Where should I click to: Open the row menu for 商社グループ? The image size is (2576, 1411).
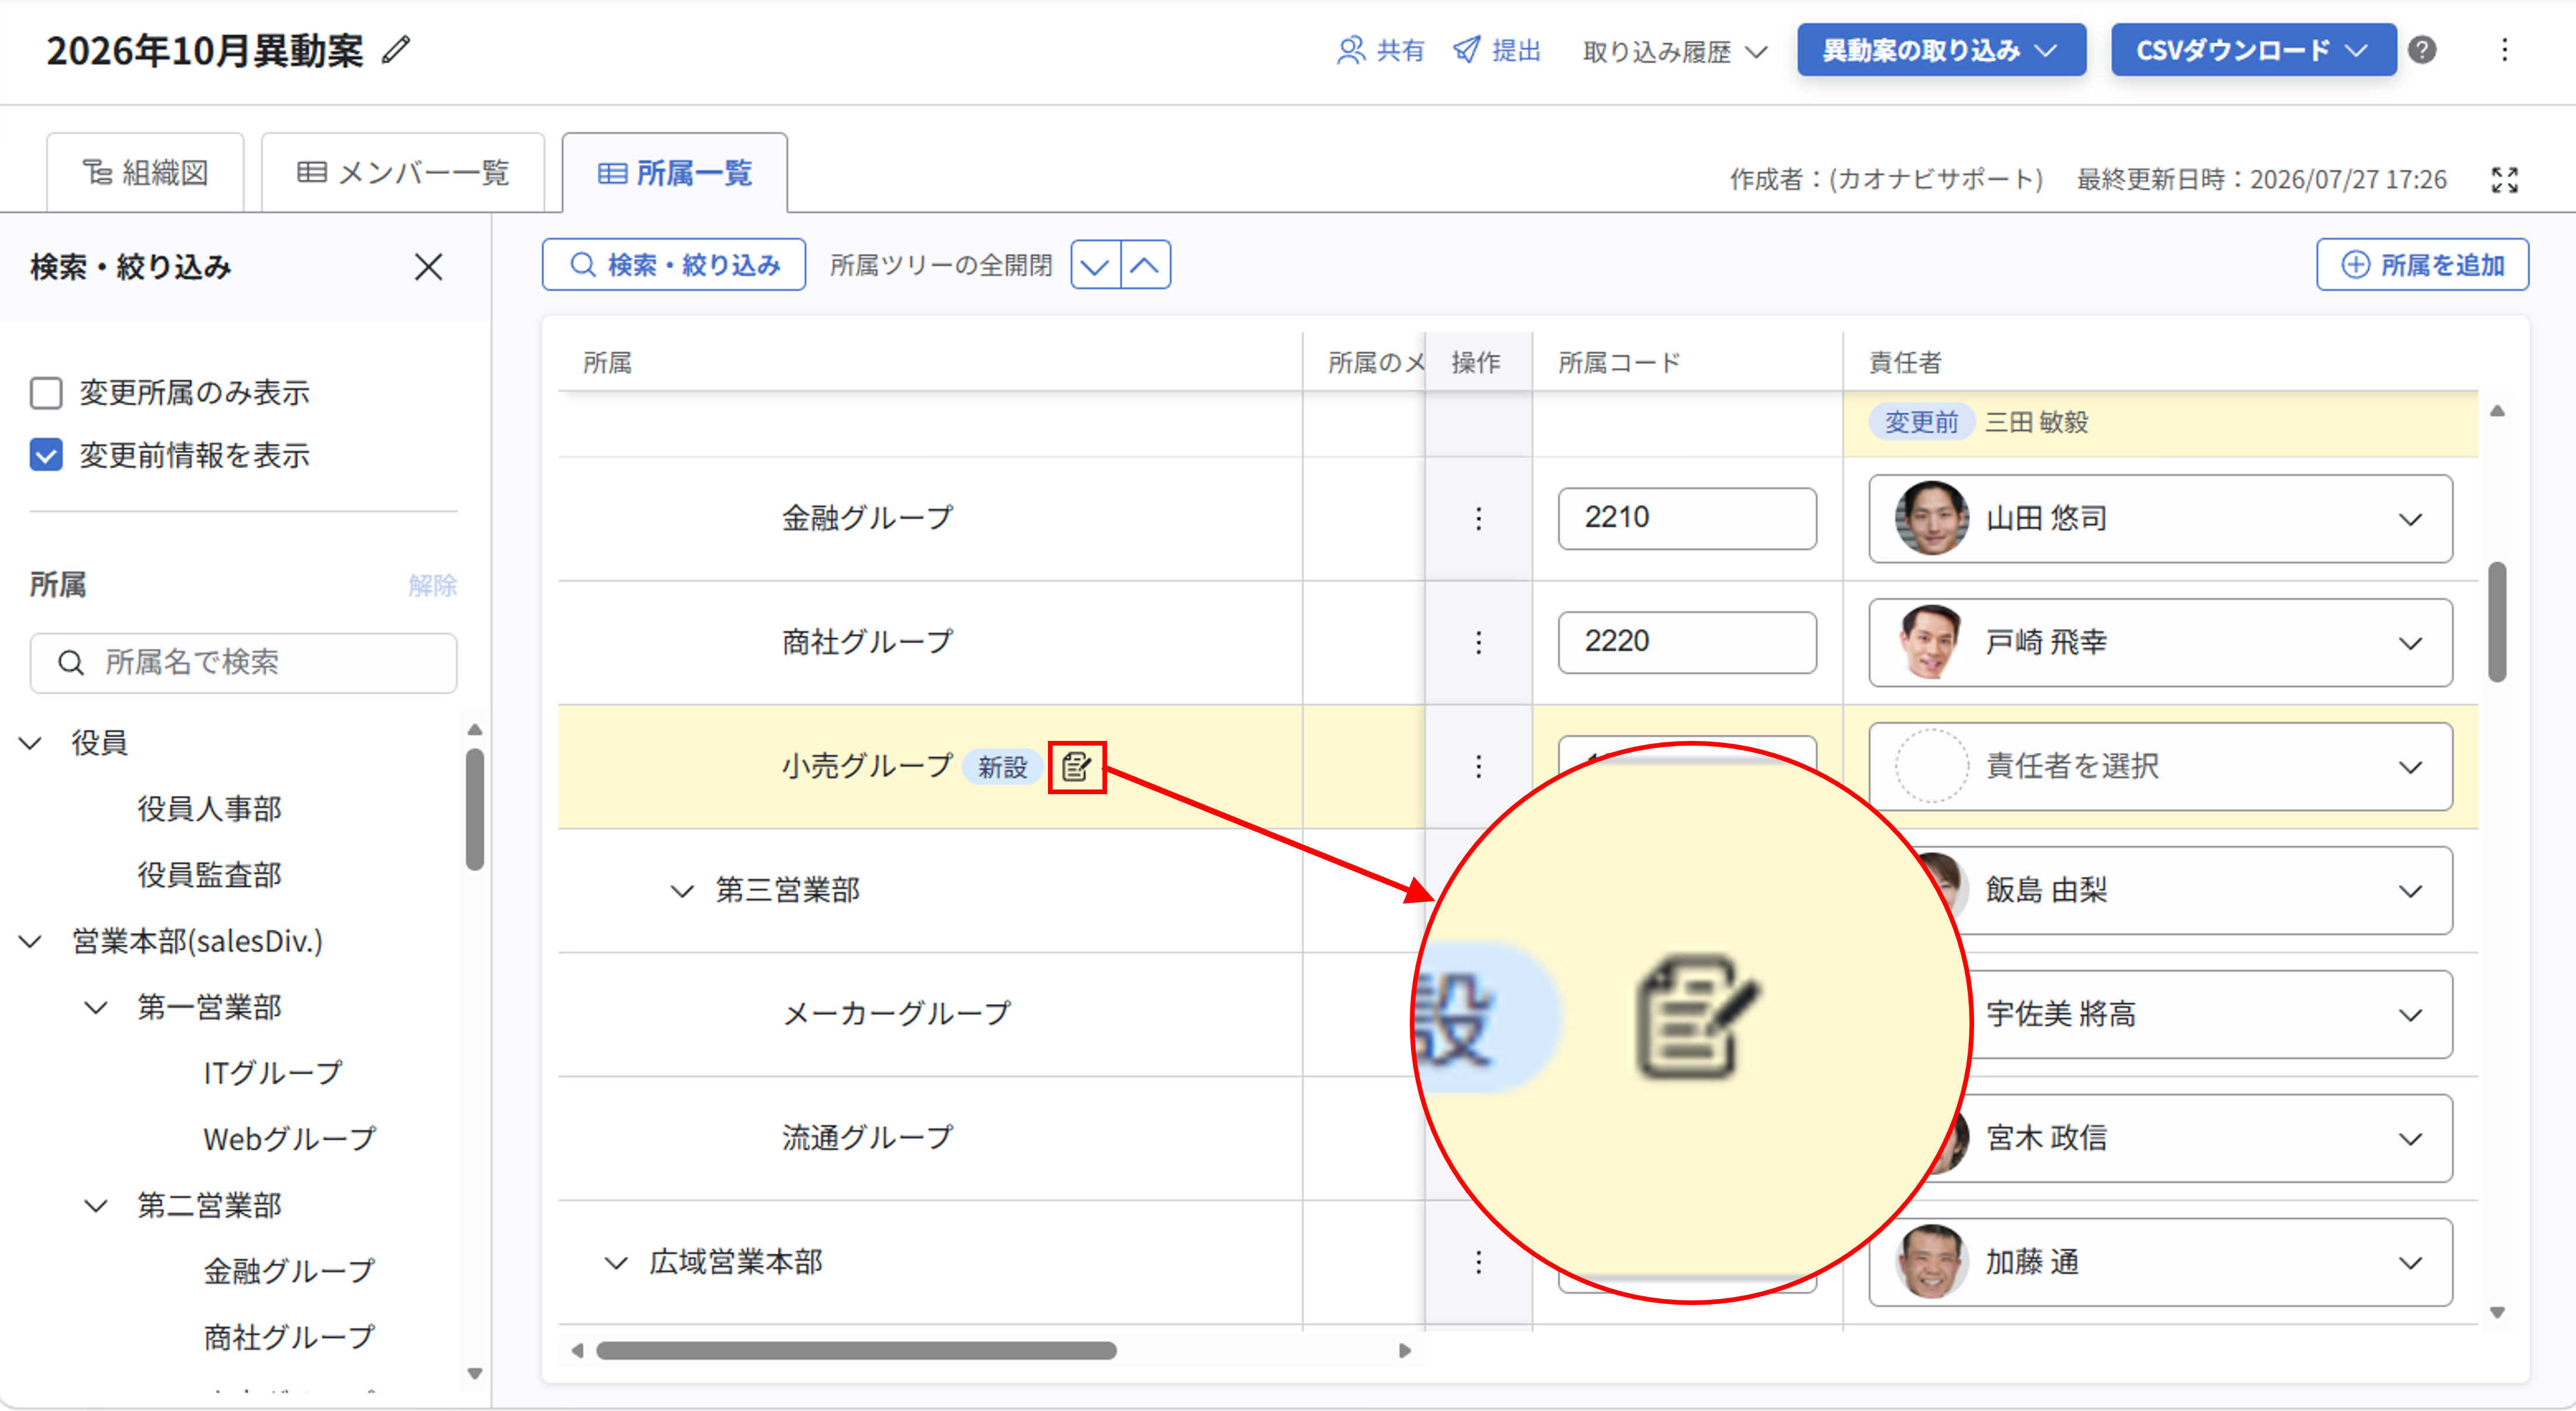tap(1478, 643)
